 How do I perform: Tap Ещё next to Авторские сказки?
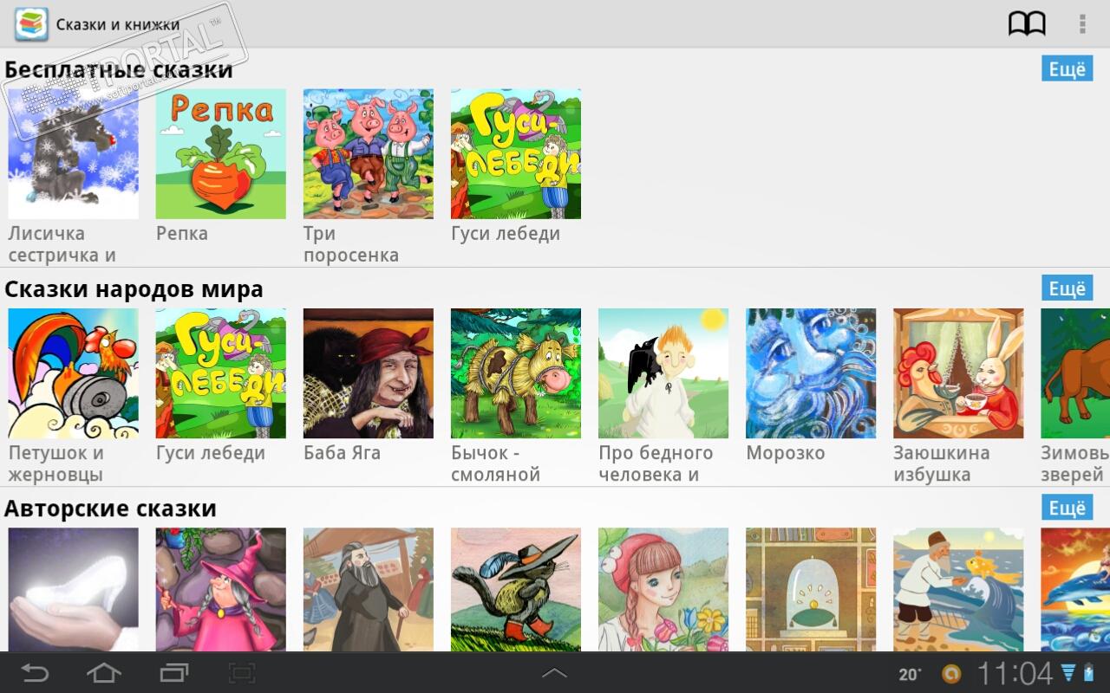(x=1067, y=507)
